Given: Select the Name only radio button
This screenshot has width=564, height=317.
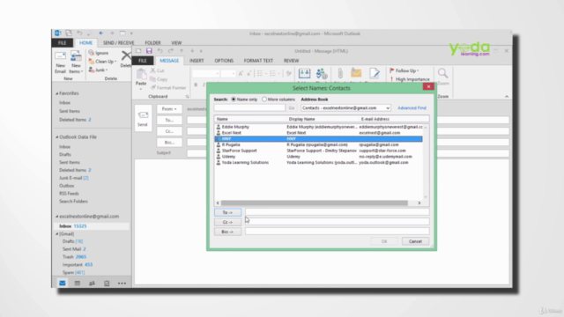Looking at the screenshot, I should pos(234,100).
